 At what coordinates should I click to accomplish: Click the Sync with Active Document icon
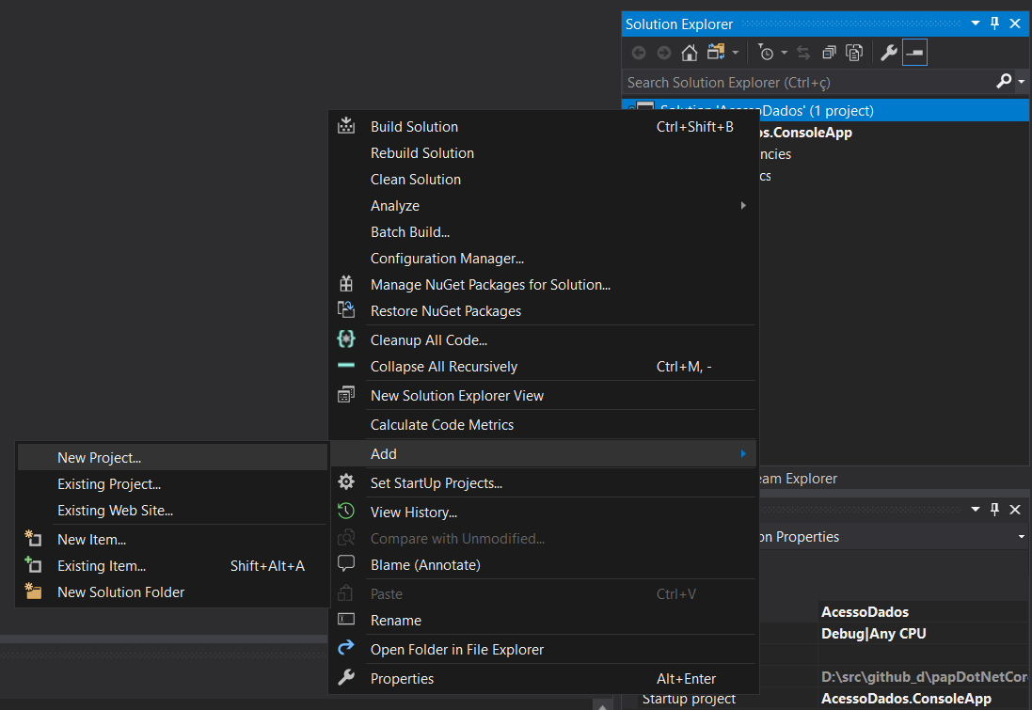point(803,53)
